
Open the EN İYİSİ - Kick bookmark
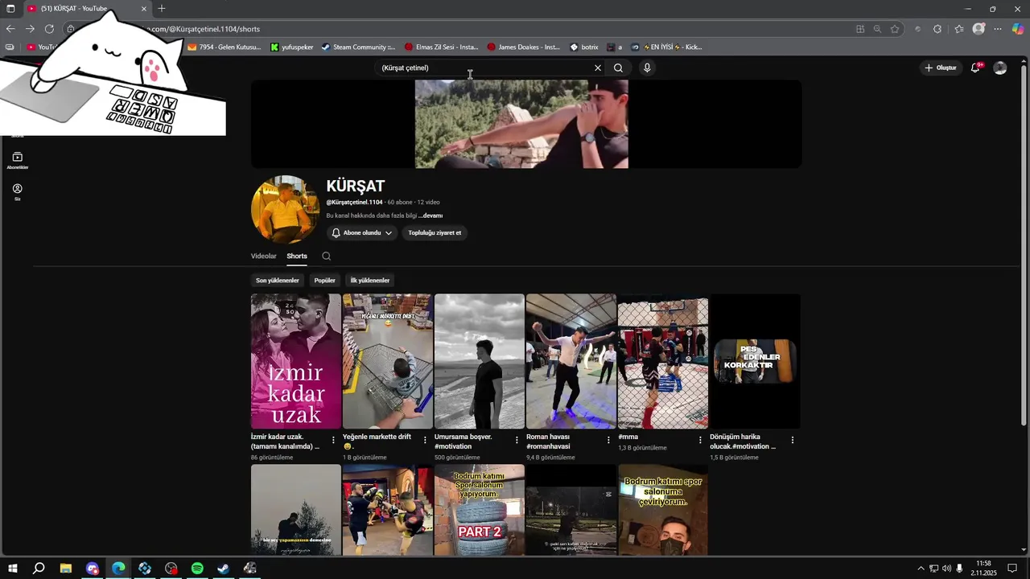(x=667, y=47)
